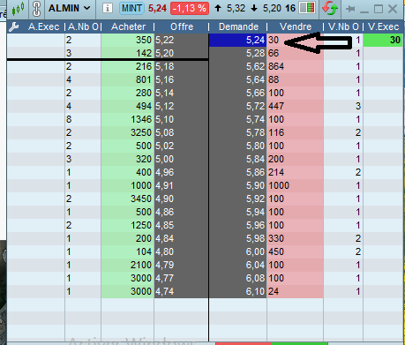Click the 6,08 demand price
The image size is (405, 345).
coord(256,278)
